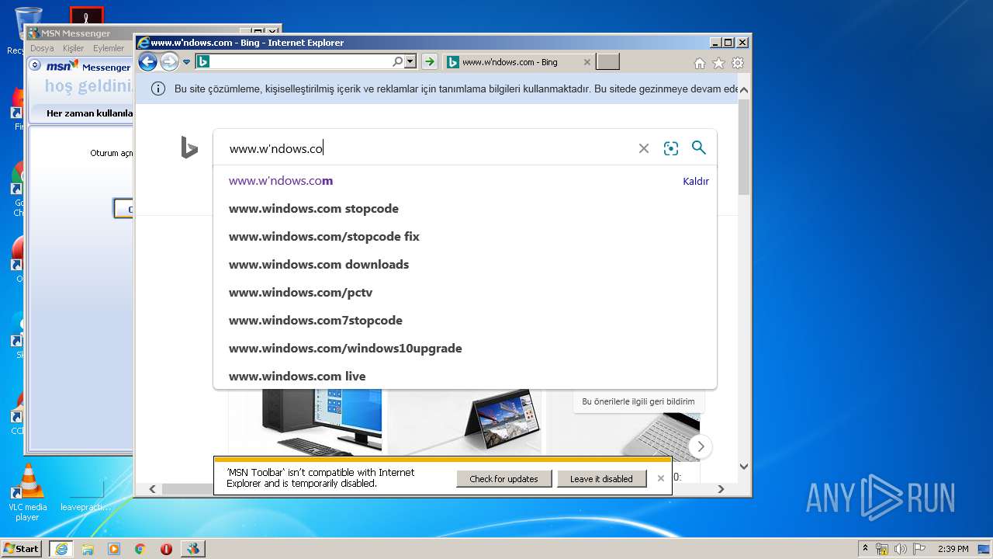
Task: Click the Bing search magnifier button
Action: click(x=698, y=148)
